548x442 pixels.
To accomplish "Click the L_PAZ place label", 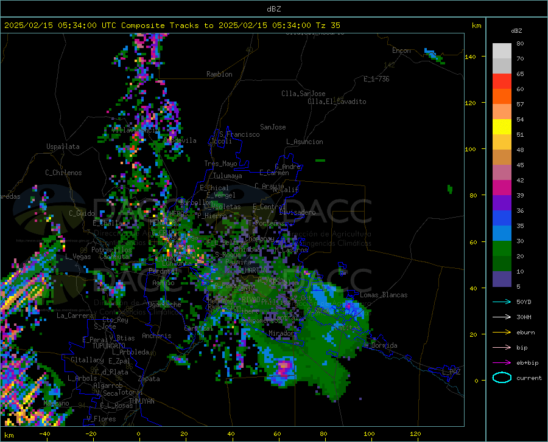I will pyautogui.click(x=451, y=372).
